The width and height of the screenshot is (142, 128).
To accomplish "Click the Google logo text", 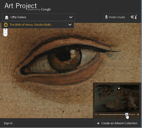I will [x=46, y=9].
